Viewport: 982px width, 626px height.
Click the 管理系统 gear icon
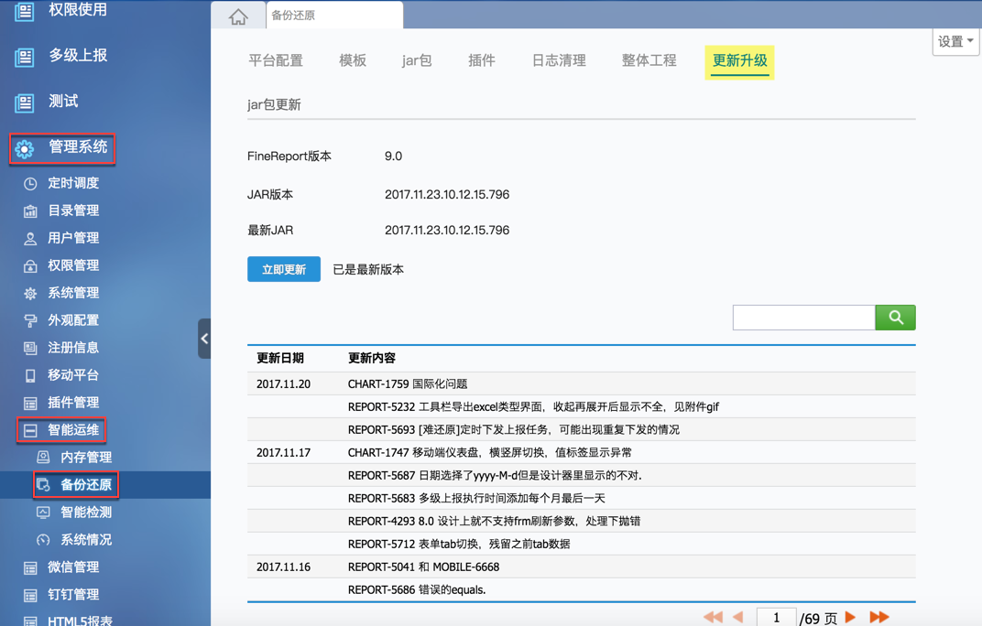pyautogui.click(x=25, y=149)
